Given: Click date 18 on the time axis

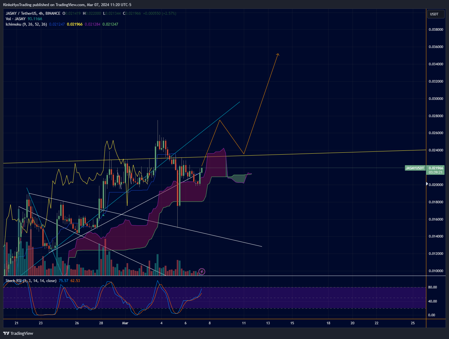Looking at the screenshot, I should click(329, 323).
